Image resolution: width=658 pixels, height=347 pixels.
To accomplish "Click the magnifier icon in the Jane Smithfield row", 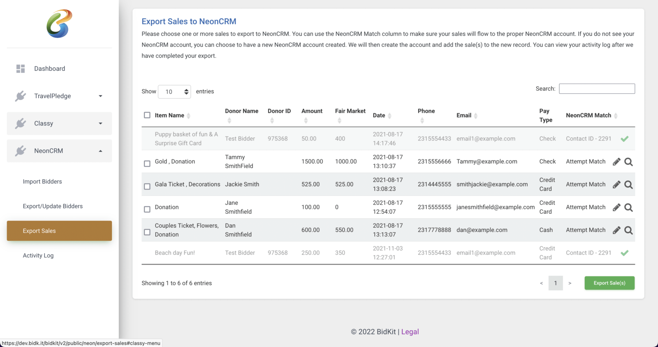I will pos(628,208).
